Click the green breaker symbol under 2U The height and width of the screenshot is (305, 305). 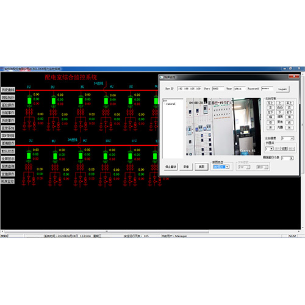coord(54,101)
